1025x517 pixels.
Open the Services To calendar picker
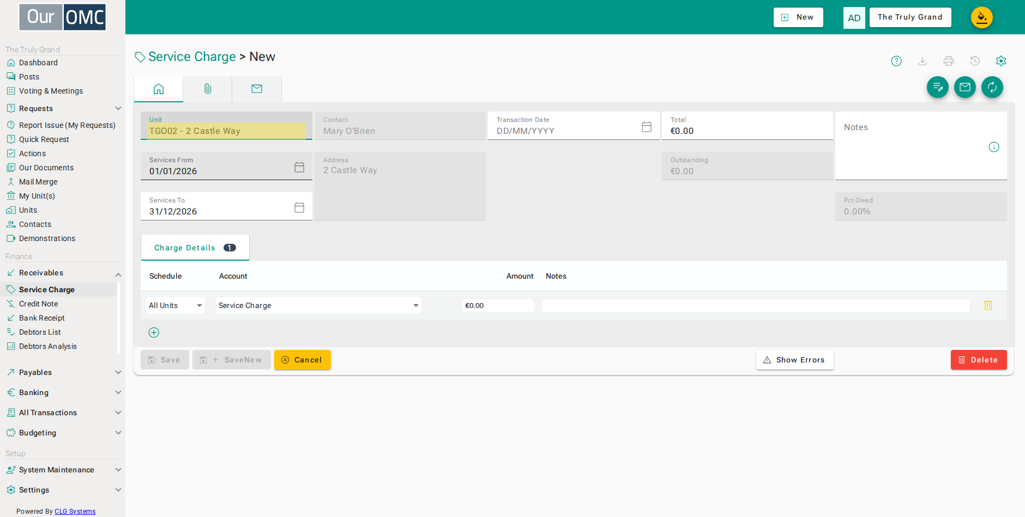pos(299,207)
